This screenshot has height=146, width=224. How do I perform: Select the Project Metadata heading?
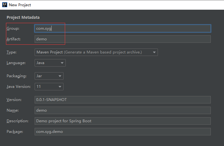23,17
